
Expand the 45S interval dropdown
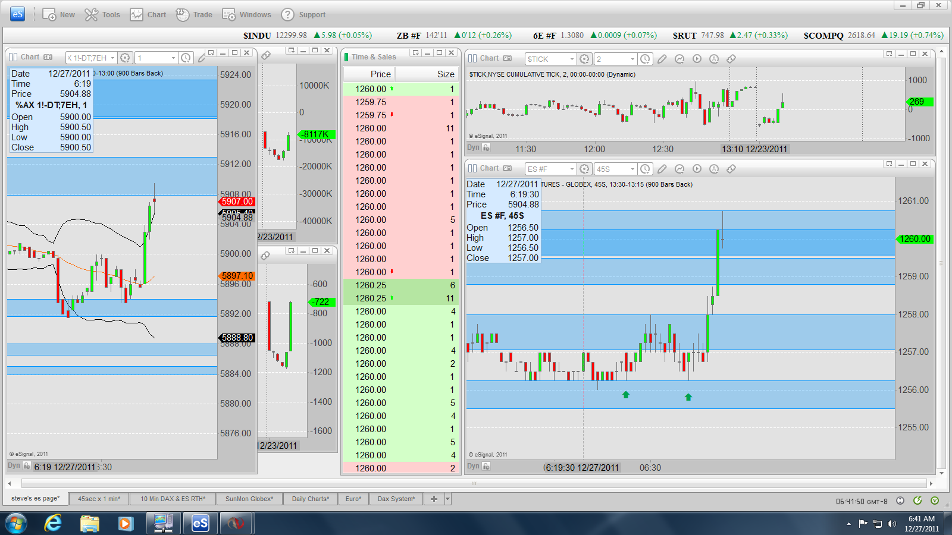[632, 169]
